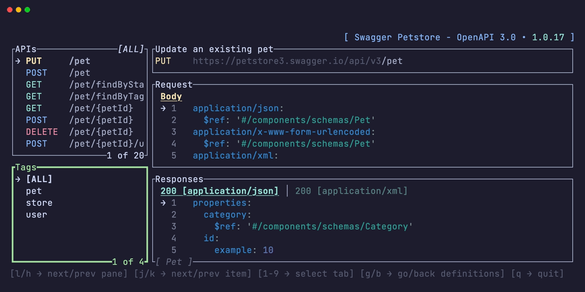This screenshot has height=292, width=585.
Task: Open the GET /pet/findByStatus endpoint
Action: pos(73,84)
